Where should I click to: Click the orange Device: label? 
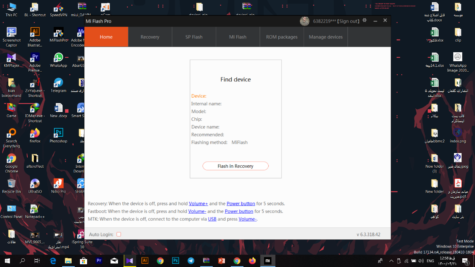tap(199, 96)
